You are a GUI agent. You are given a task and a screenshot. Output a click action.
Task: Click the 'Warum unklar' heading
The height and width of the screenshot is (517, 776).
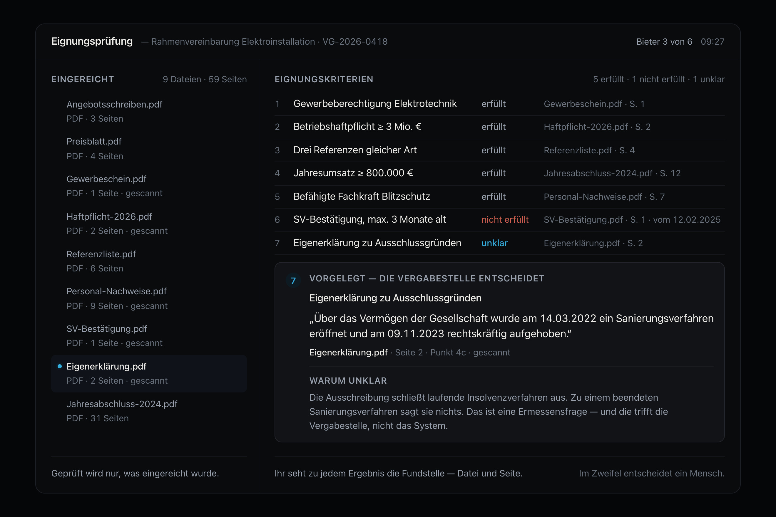tap(348, 381)
